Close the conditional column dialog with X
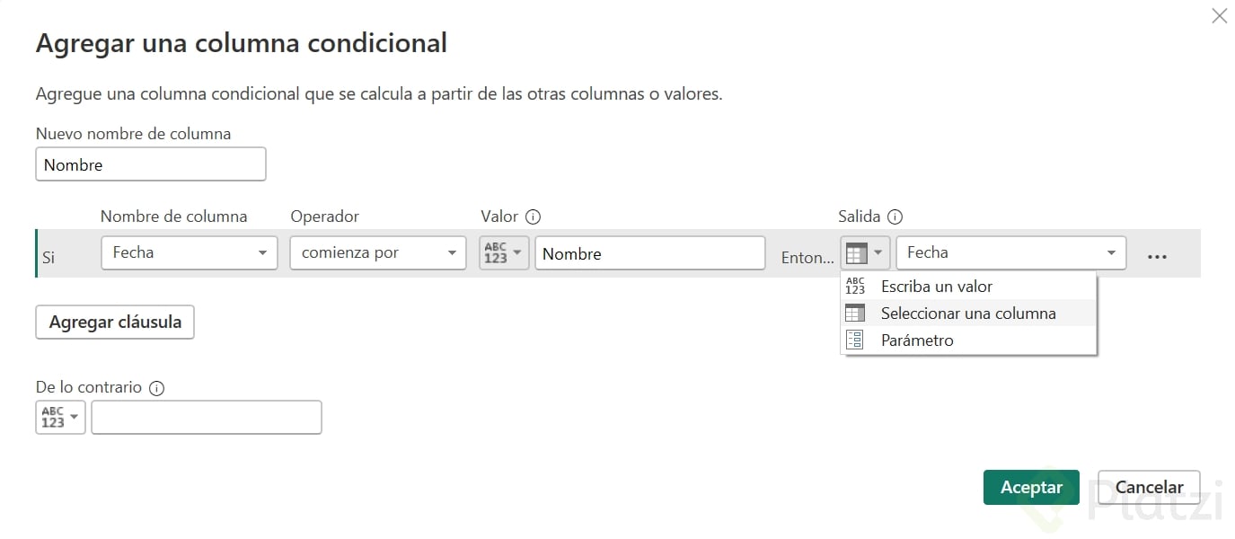Screen dimensions: 1235x539 point(1219,16)
